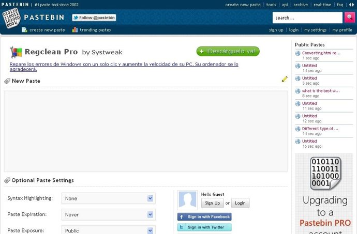The width and height of the screenshot is (357, 234).
Task: Open the api menu item
Action: tap(285, 5)
